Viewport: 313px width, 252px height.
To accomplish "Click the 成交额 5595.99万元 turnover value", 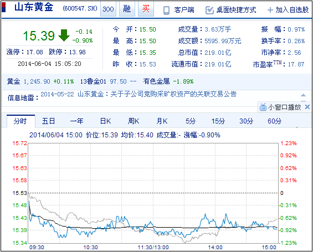I will [223, 41].
